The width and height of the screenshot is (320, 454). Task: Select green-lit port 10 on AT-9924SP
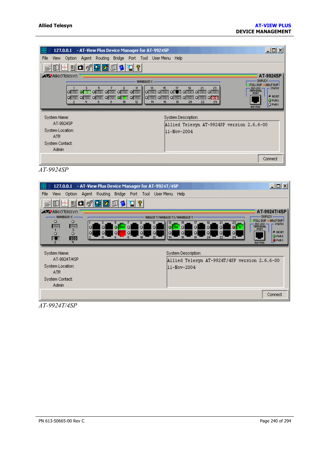click(x=124, y=98)
